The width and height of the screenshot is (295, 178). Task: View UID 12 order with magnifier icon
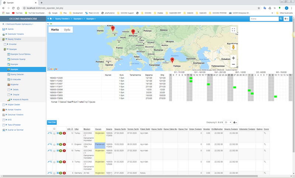point(51,133)
